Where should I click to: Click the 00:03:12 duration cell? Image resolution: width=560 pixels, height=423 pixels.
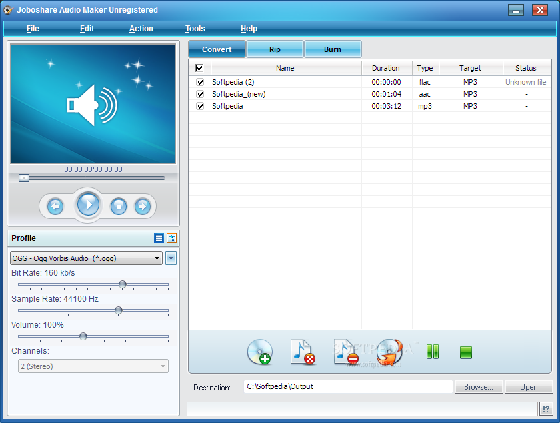(x=387, y=106)
